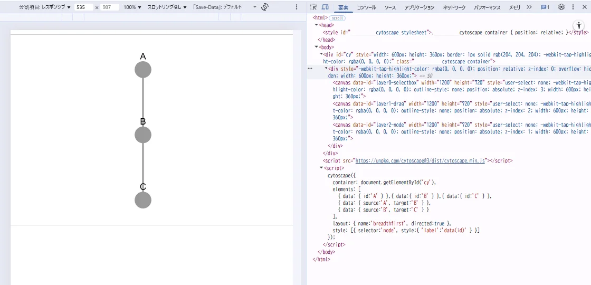Open the DevTools customize three-dot menu
The width and height of the screenshot is (591, 285).
573,7
